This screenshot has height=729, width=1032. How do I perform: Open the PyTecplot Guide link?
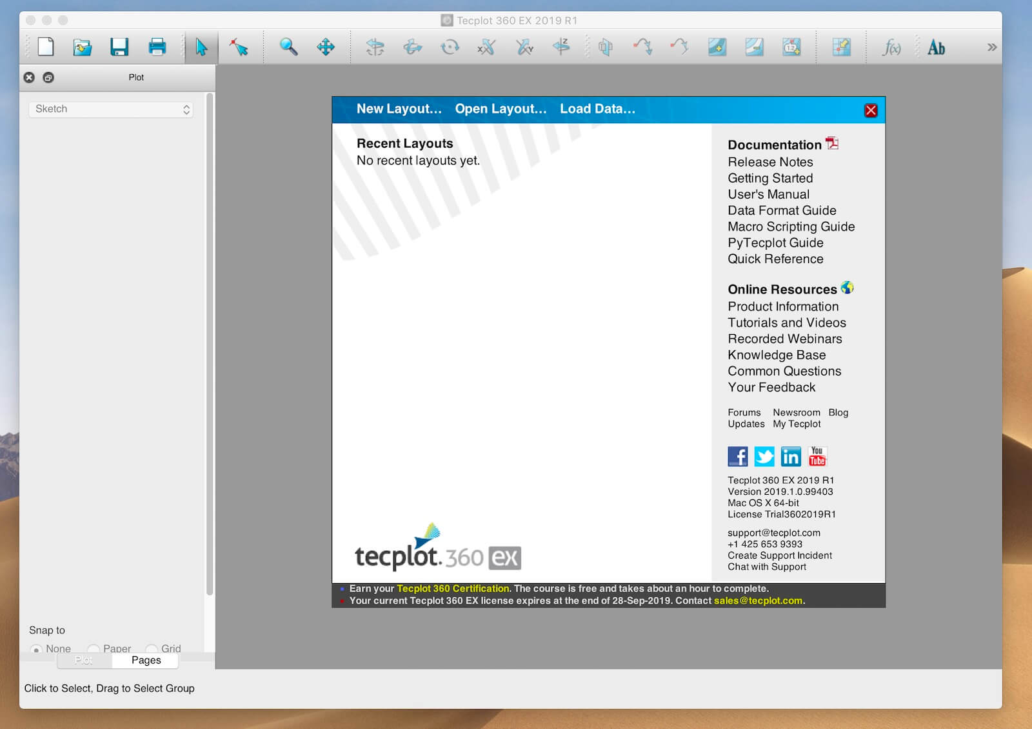pyautogui.click(x=775, y=243)
